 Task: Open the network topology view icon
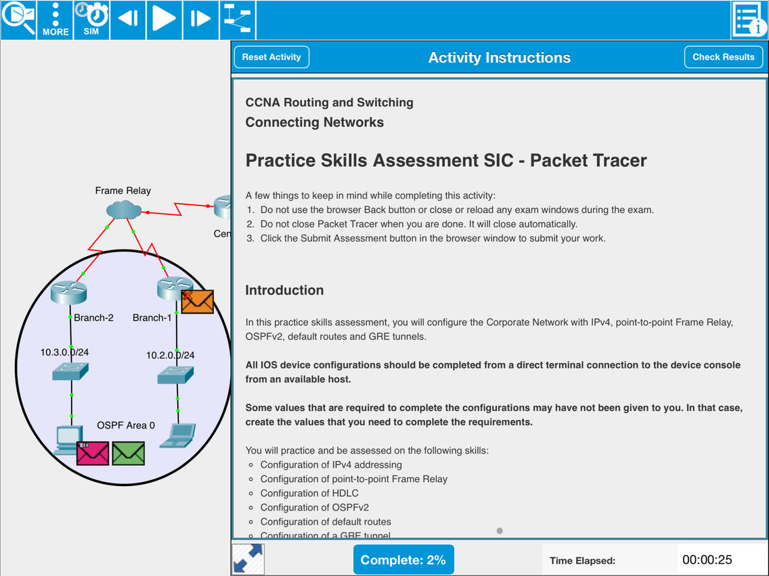coord(238,19)
